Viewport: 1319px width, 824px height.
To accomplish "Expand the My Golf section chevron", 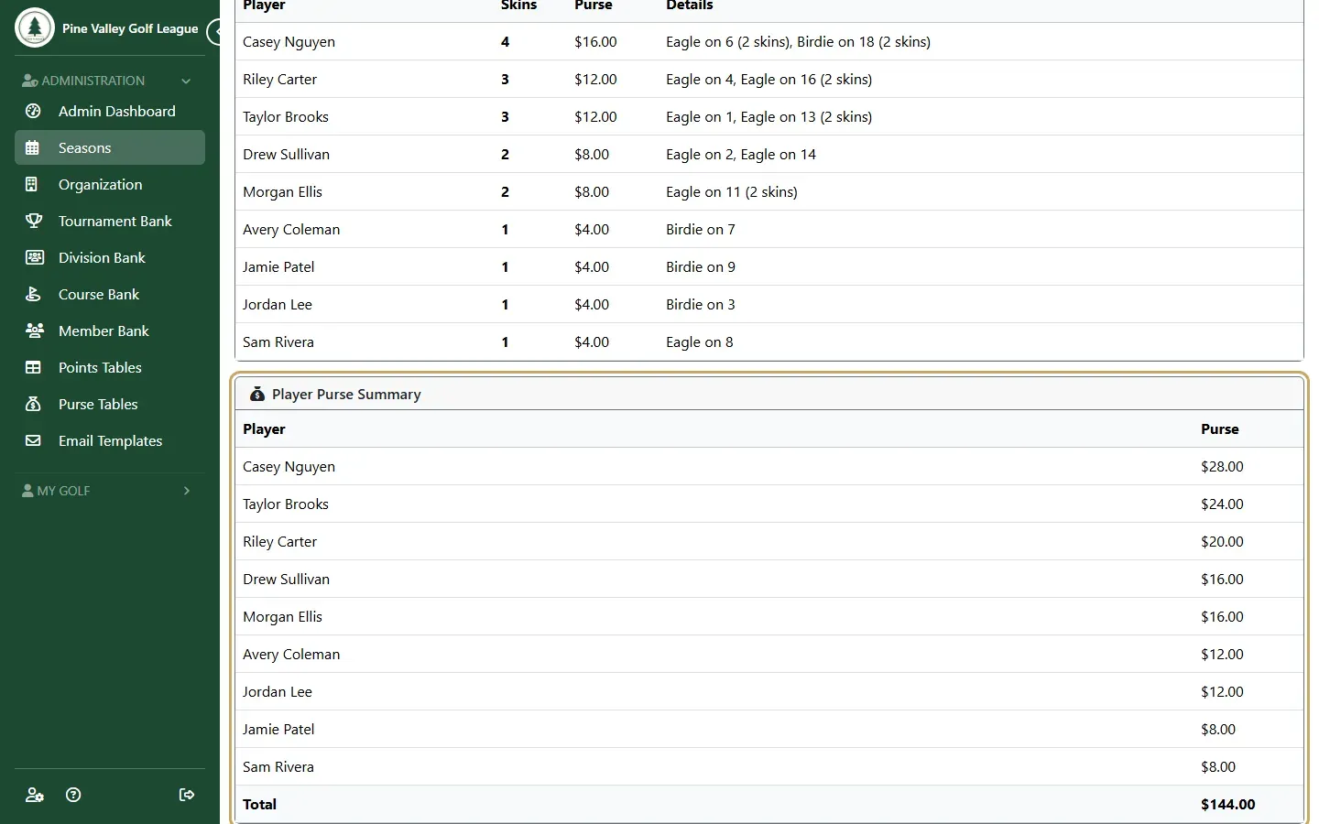I will tap(187, 491).
